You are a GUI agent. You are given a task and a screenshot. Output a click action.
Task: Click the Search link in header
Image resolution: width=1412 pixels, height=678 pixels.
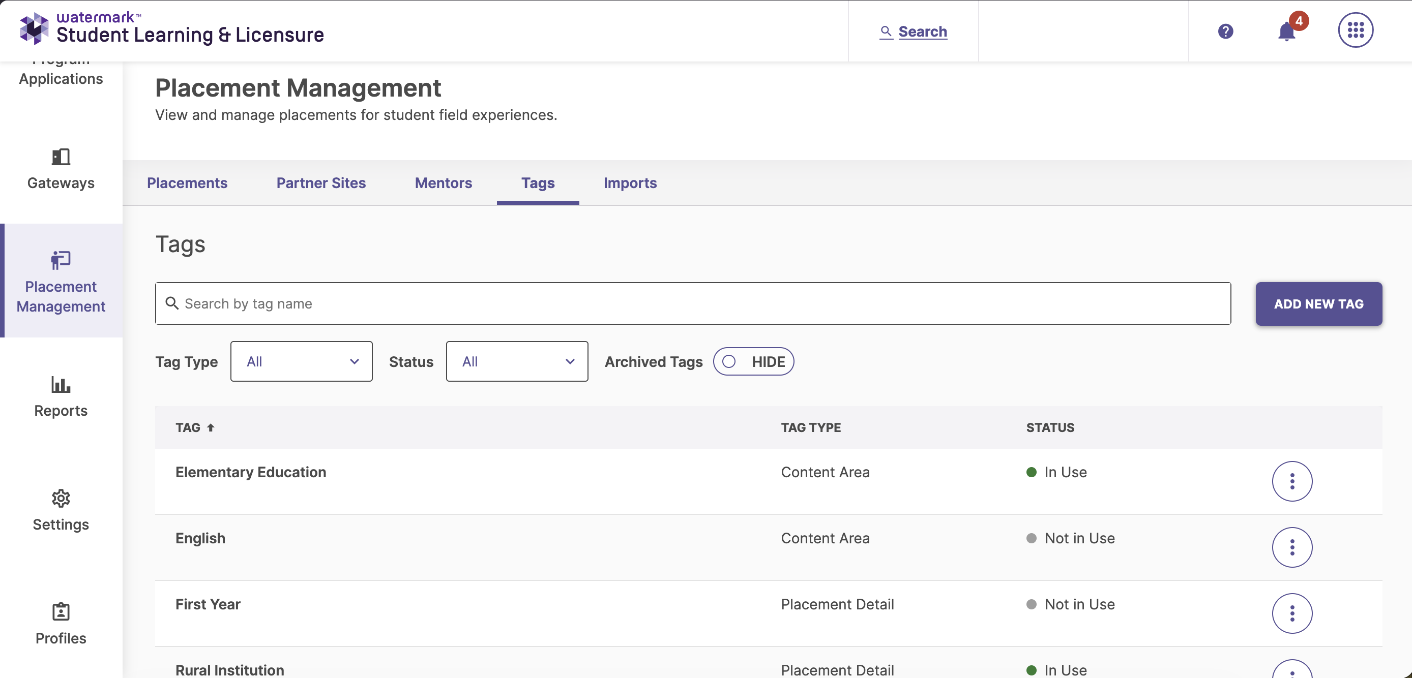(x=913, y=32)
